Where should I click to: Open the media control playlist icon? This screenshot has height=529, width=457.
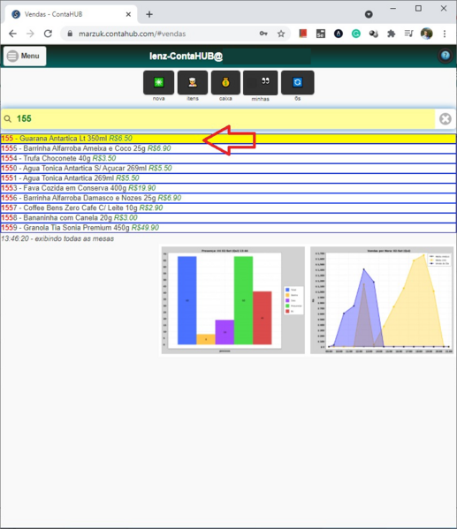408,34
